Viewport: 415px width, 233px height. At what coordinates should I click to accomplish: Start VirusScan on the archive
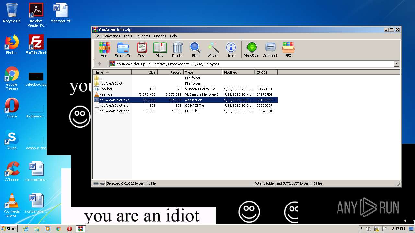252,50
